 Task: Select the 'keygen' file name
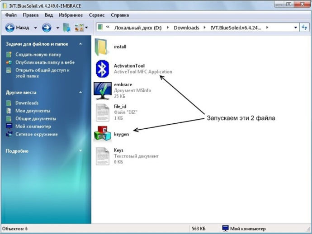121,134
